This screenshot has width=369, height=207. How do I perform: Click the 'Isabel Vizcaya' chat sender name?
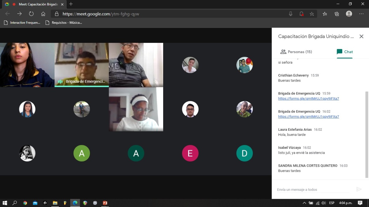289,148
